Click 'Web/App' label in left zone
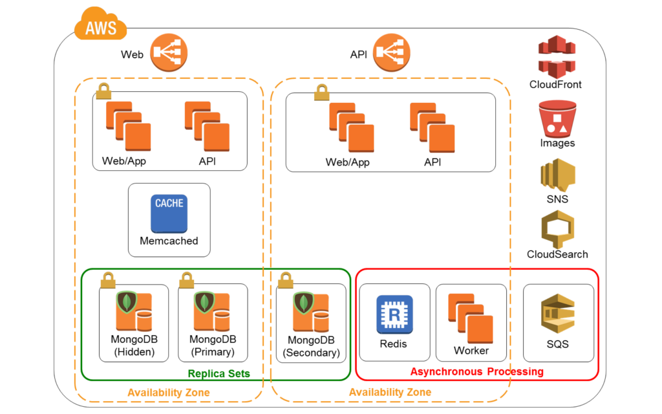The height and width of the screenshot is (414, 662). (123, 161)
